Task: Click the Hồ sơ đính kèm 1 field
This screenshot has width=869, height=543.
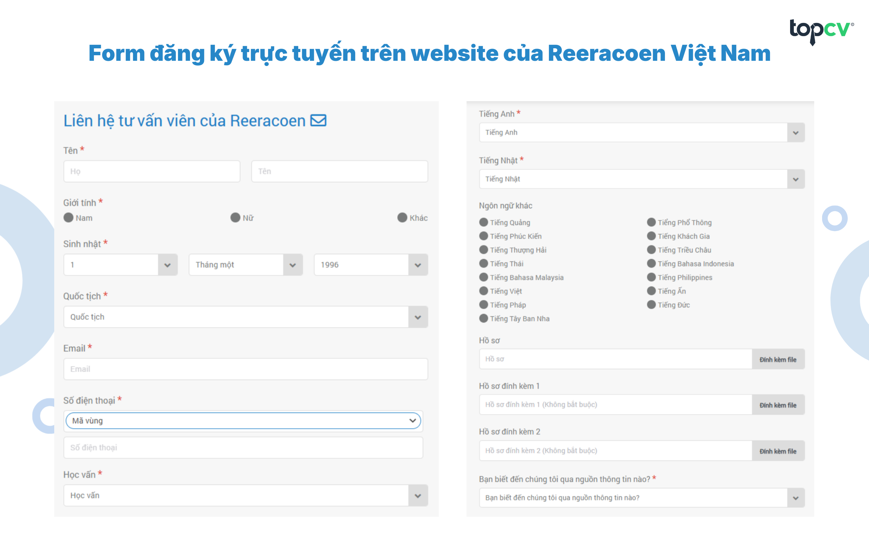Action: point(615,405)
